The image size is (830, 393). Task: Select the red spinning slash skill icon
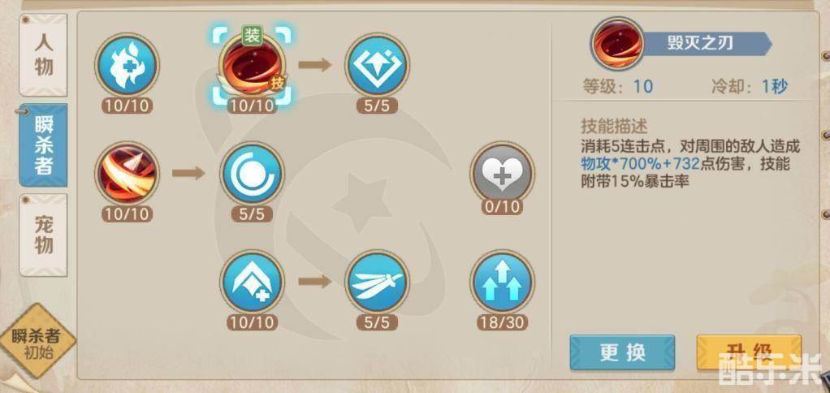pos(127,173)
